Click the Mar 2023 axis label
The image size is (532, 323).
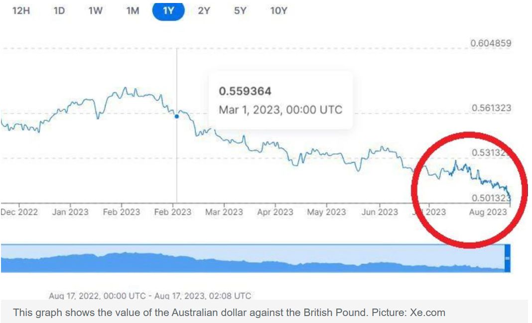click(x=224, y=212)
